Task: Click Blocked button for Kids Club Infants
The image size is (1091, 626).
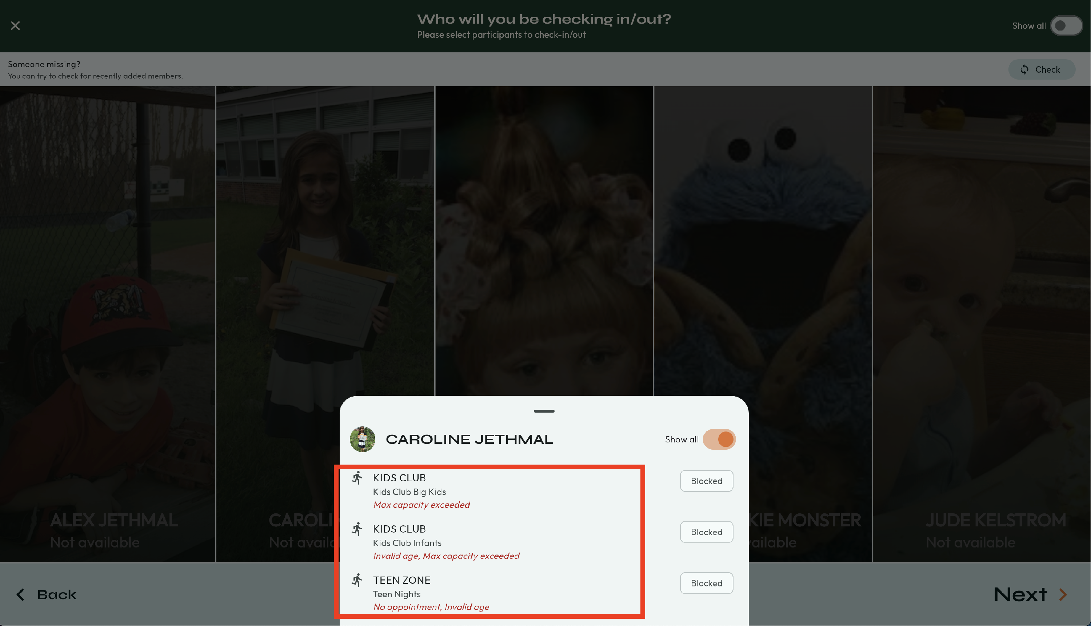Action: click(x=706, y=532)
